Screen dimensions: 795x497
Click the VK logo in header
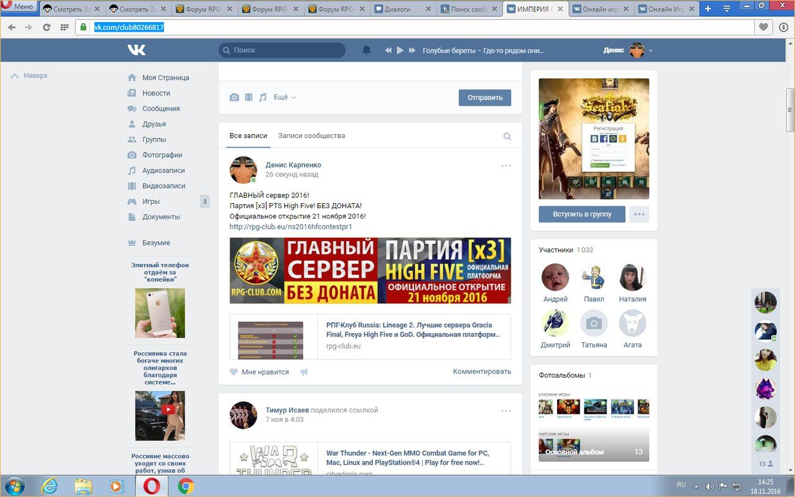(x=136, y=50)
